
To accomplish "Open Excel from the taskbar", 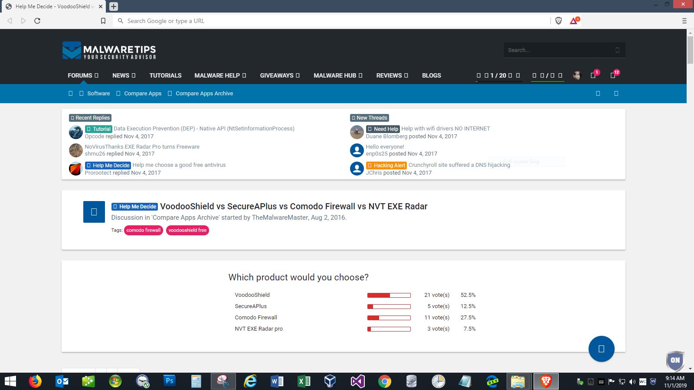I will [x=304, y=381].
